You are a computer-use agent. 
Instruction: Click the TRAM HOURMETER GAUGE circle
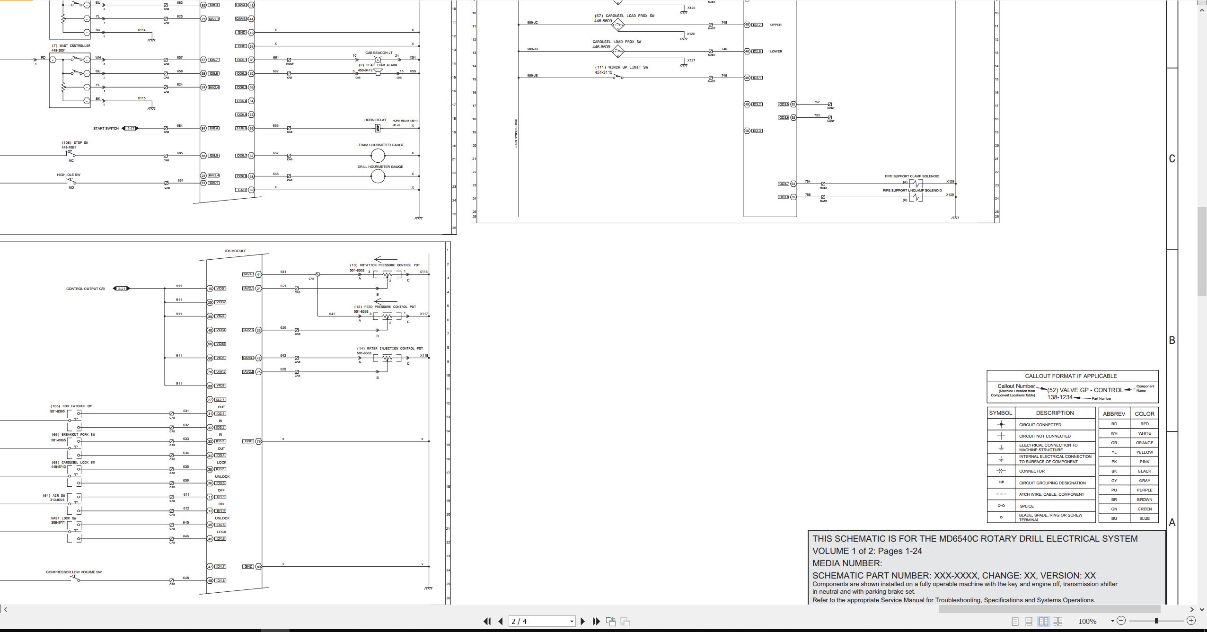378,155
